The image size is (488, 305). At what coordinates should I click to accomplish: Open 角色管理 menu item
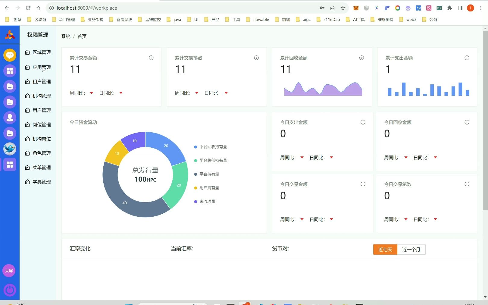pyautogui.click(x=38, y=153)
